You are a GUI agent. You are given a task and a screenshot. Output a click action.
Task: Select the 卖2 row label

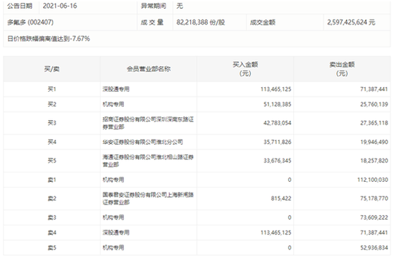[52, 199]
